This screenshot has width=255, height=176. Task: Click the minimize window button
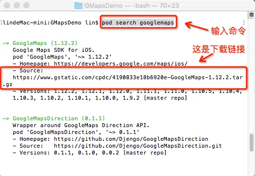tap(17, 5)
